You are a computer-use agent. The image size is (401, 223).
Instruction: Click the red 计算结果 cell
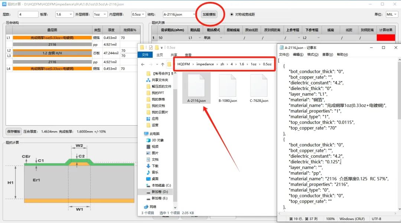386,38
